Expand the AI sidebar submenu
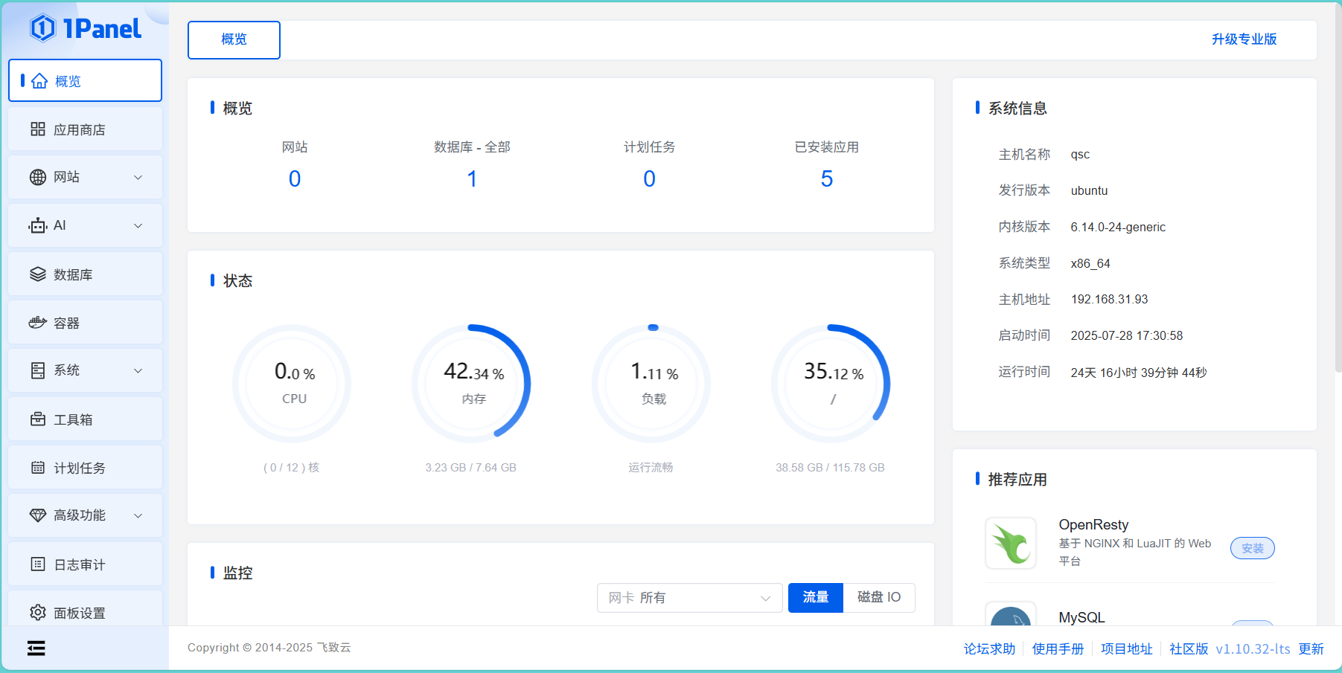Image resolution: width=1342 pixels, height=673 pixels. 138,225
